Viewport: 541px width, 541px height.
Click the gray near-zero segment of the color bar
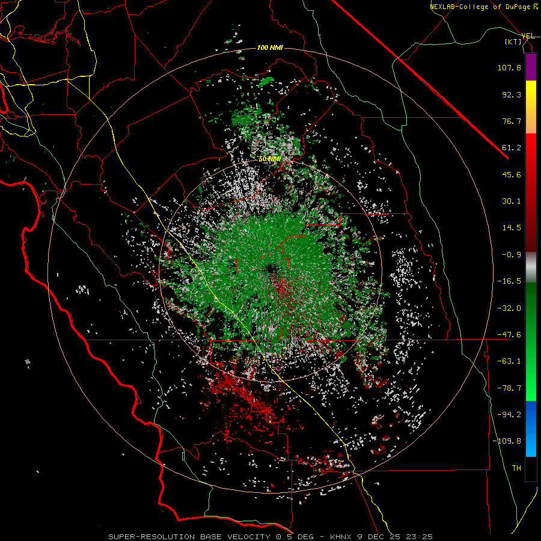(x=531, y=267)
